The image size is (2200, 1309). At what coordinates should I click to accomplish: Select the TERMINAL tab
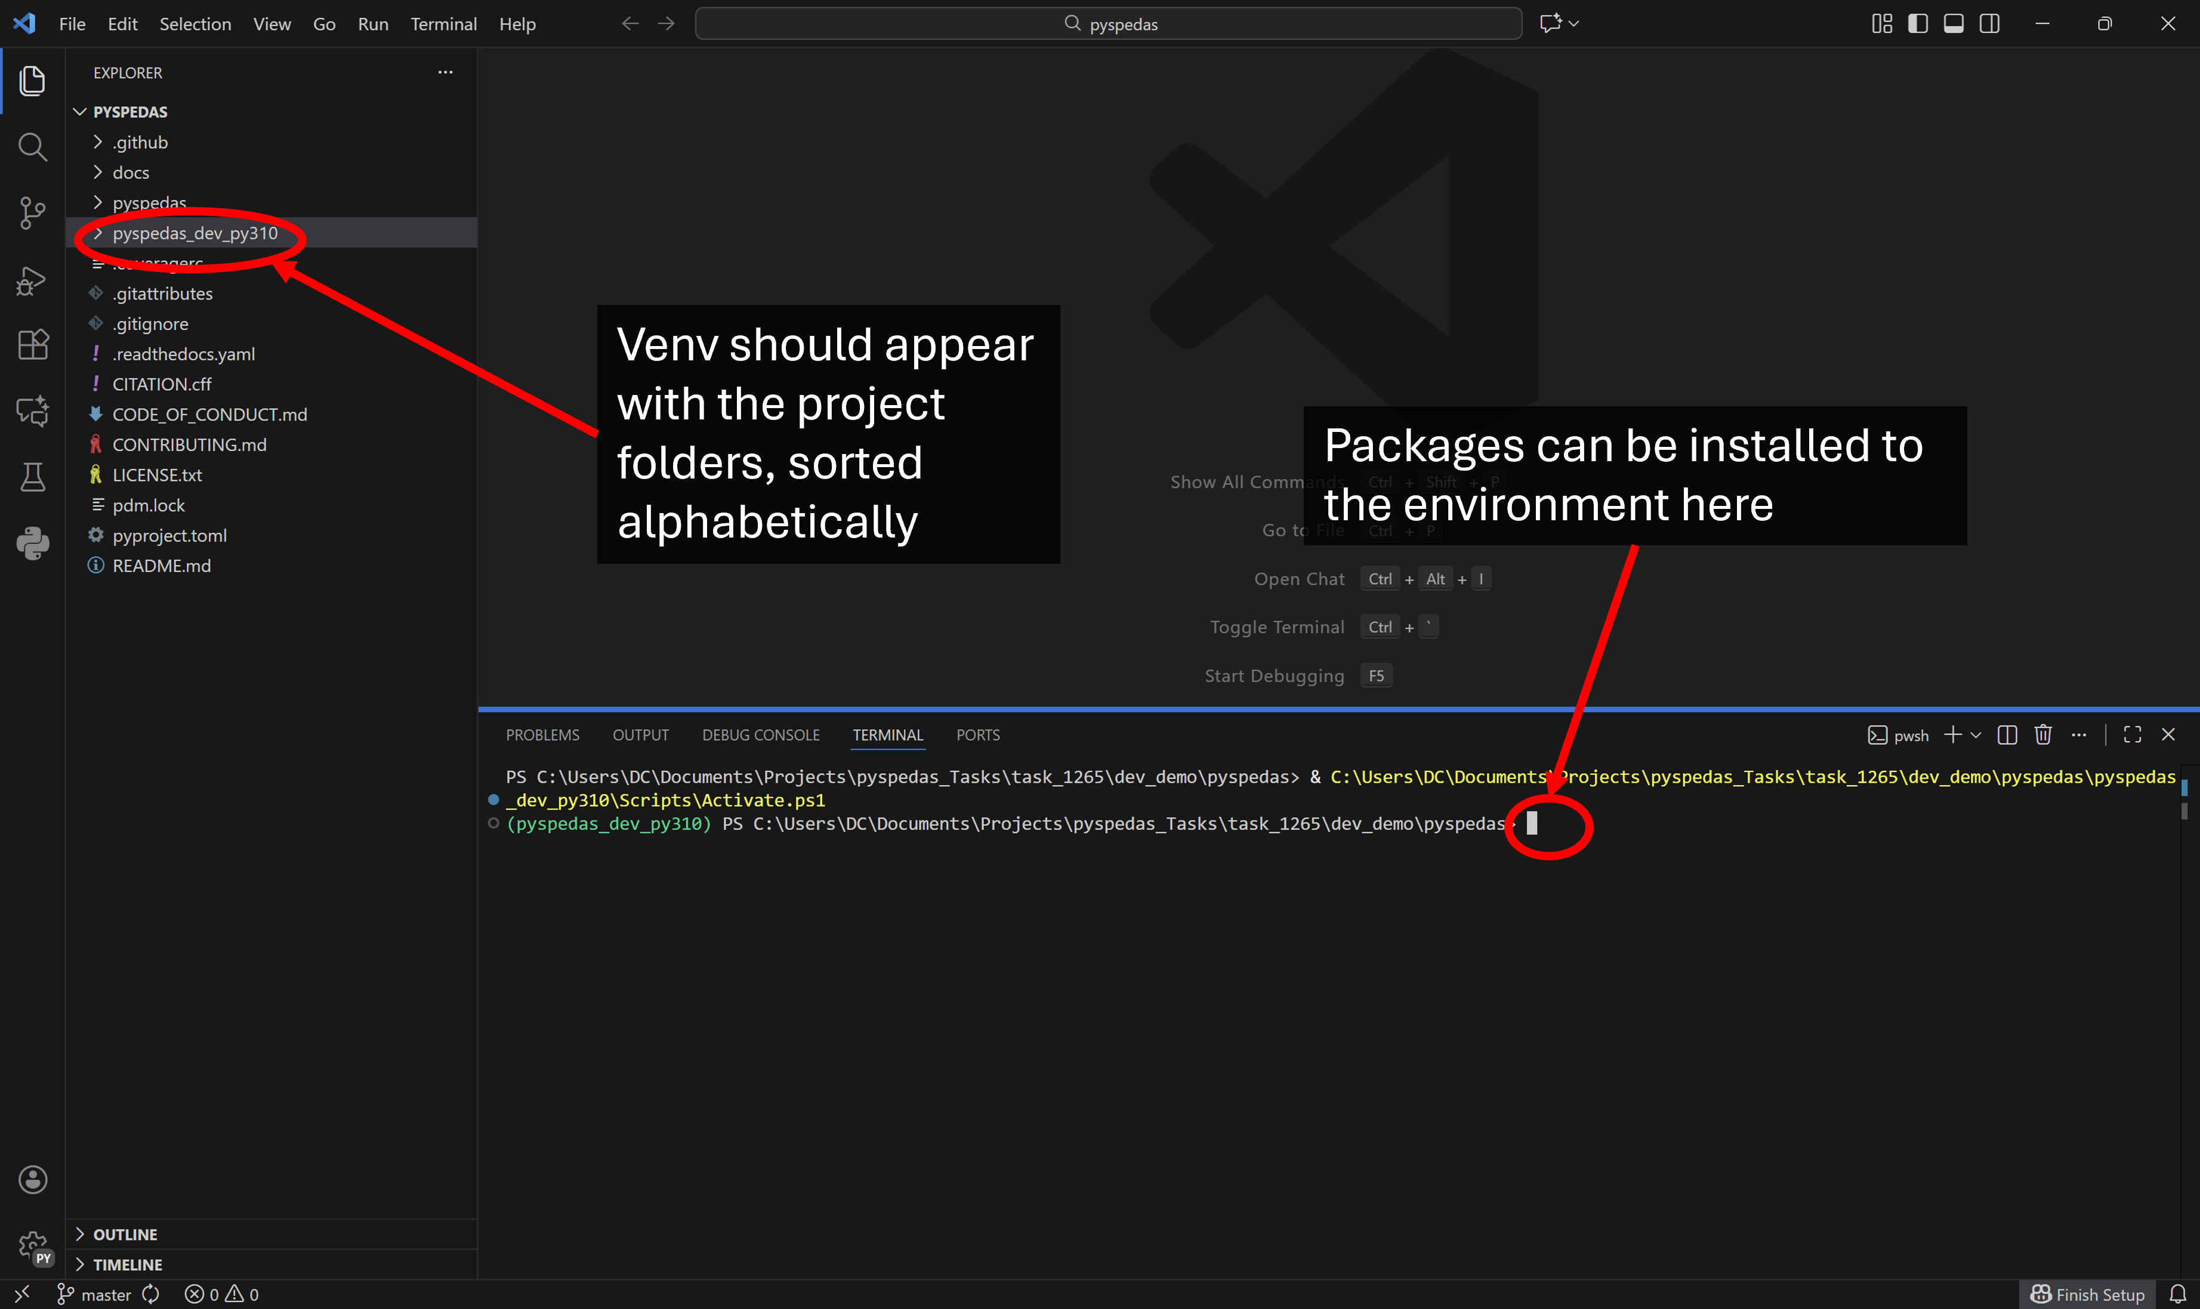(887, 735)
